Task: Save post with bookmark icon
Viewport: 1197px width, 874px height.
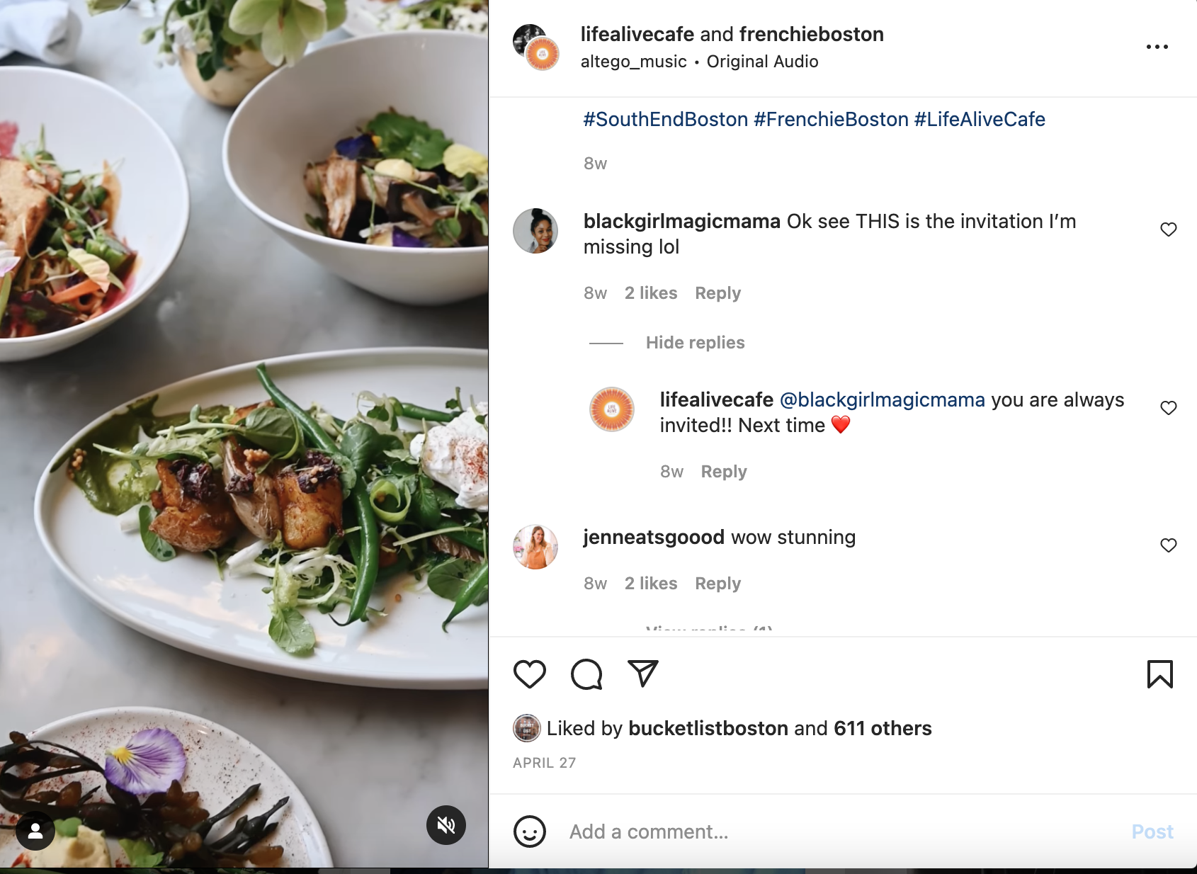Action: click(x=1159, y=674)
